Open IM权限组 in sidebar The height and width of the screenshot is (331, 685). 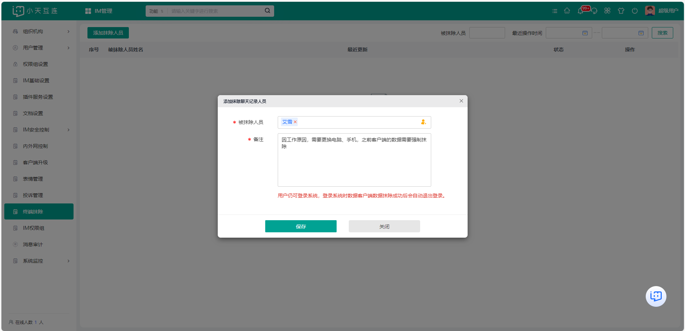39,228
